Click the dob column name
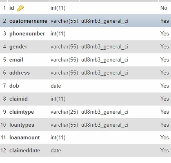The height and width of the screenshot is (163, 171). pos(14,86)
